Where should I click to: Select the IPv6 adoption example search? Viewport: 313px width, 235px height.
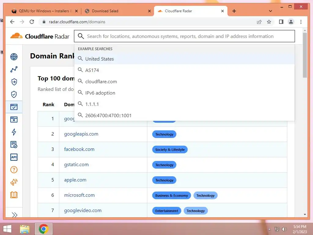click(x=184, y=93)
